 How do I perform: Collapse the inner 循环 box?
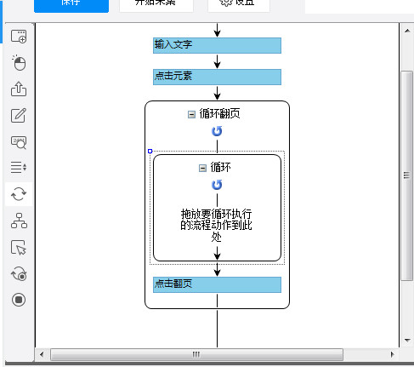(x=202, y=168)
